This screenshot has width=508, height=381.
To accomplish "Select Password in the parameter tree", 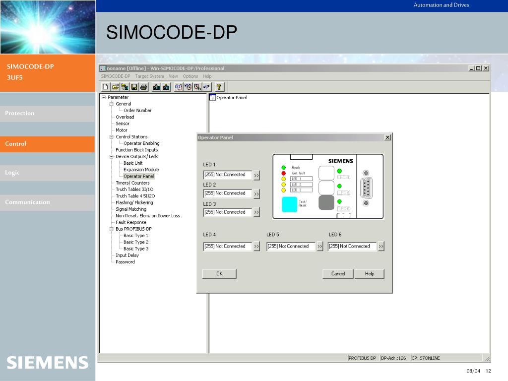I will [x=125, y=262].
